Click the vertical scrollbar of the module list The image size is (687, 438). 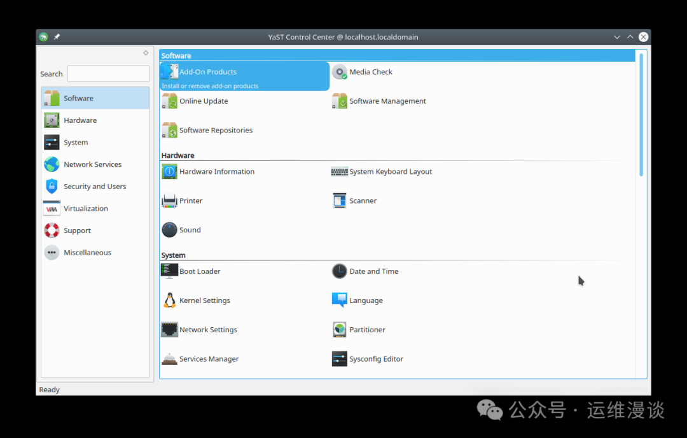click(x=641, y=115)
